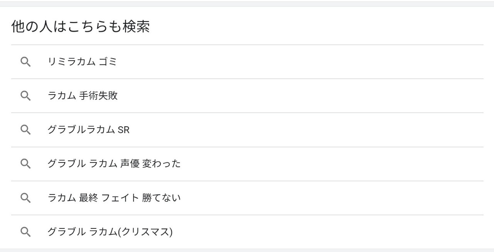The width and height of the screenshot is (494, 252).
Task: Click the (クリスマス) text in the last suggestion
Action: tap(145, 232)
